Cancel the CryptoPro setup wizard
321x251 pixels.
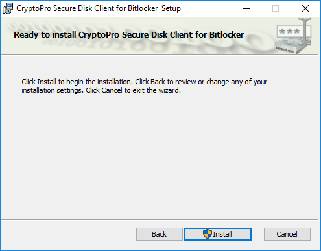pyautogui.click(x=287, y=234)
